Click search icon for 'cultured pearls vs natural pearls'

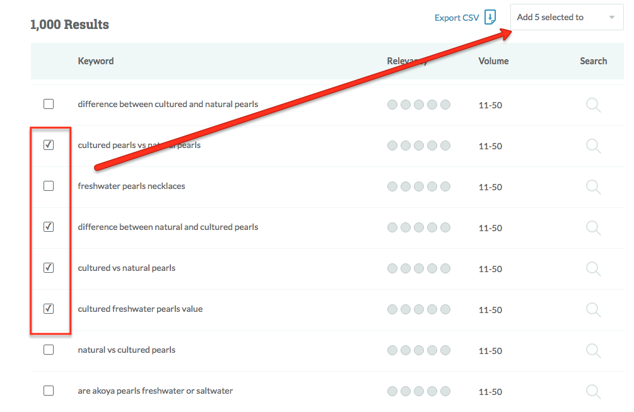[x=593, y=146]
